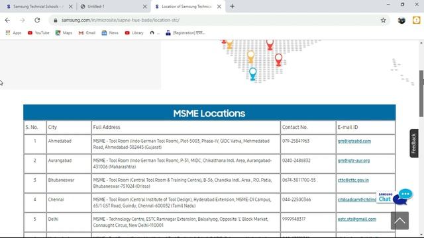Click the Delhi full address text
Viewport: 424px width, 238px height.
click(x=181, y=222)
